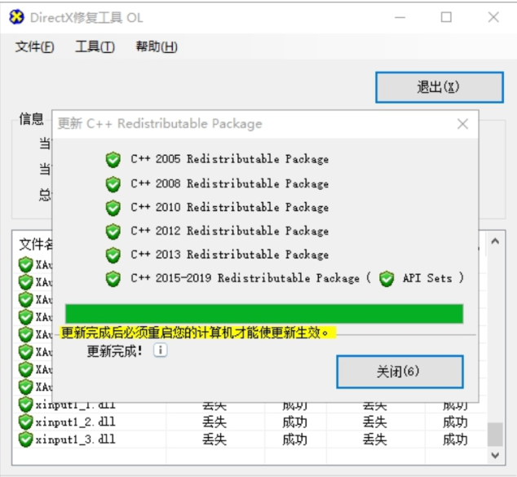The image size is (517, 477).
Task: Click the 更新完成! status text
Action: point(115,351)
